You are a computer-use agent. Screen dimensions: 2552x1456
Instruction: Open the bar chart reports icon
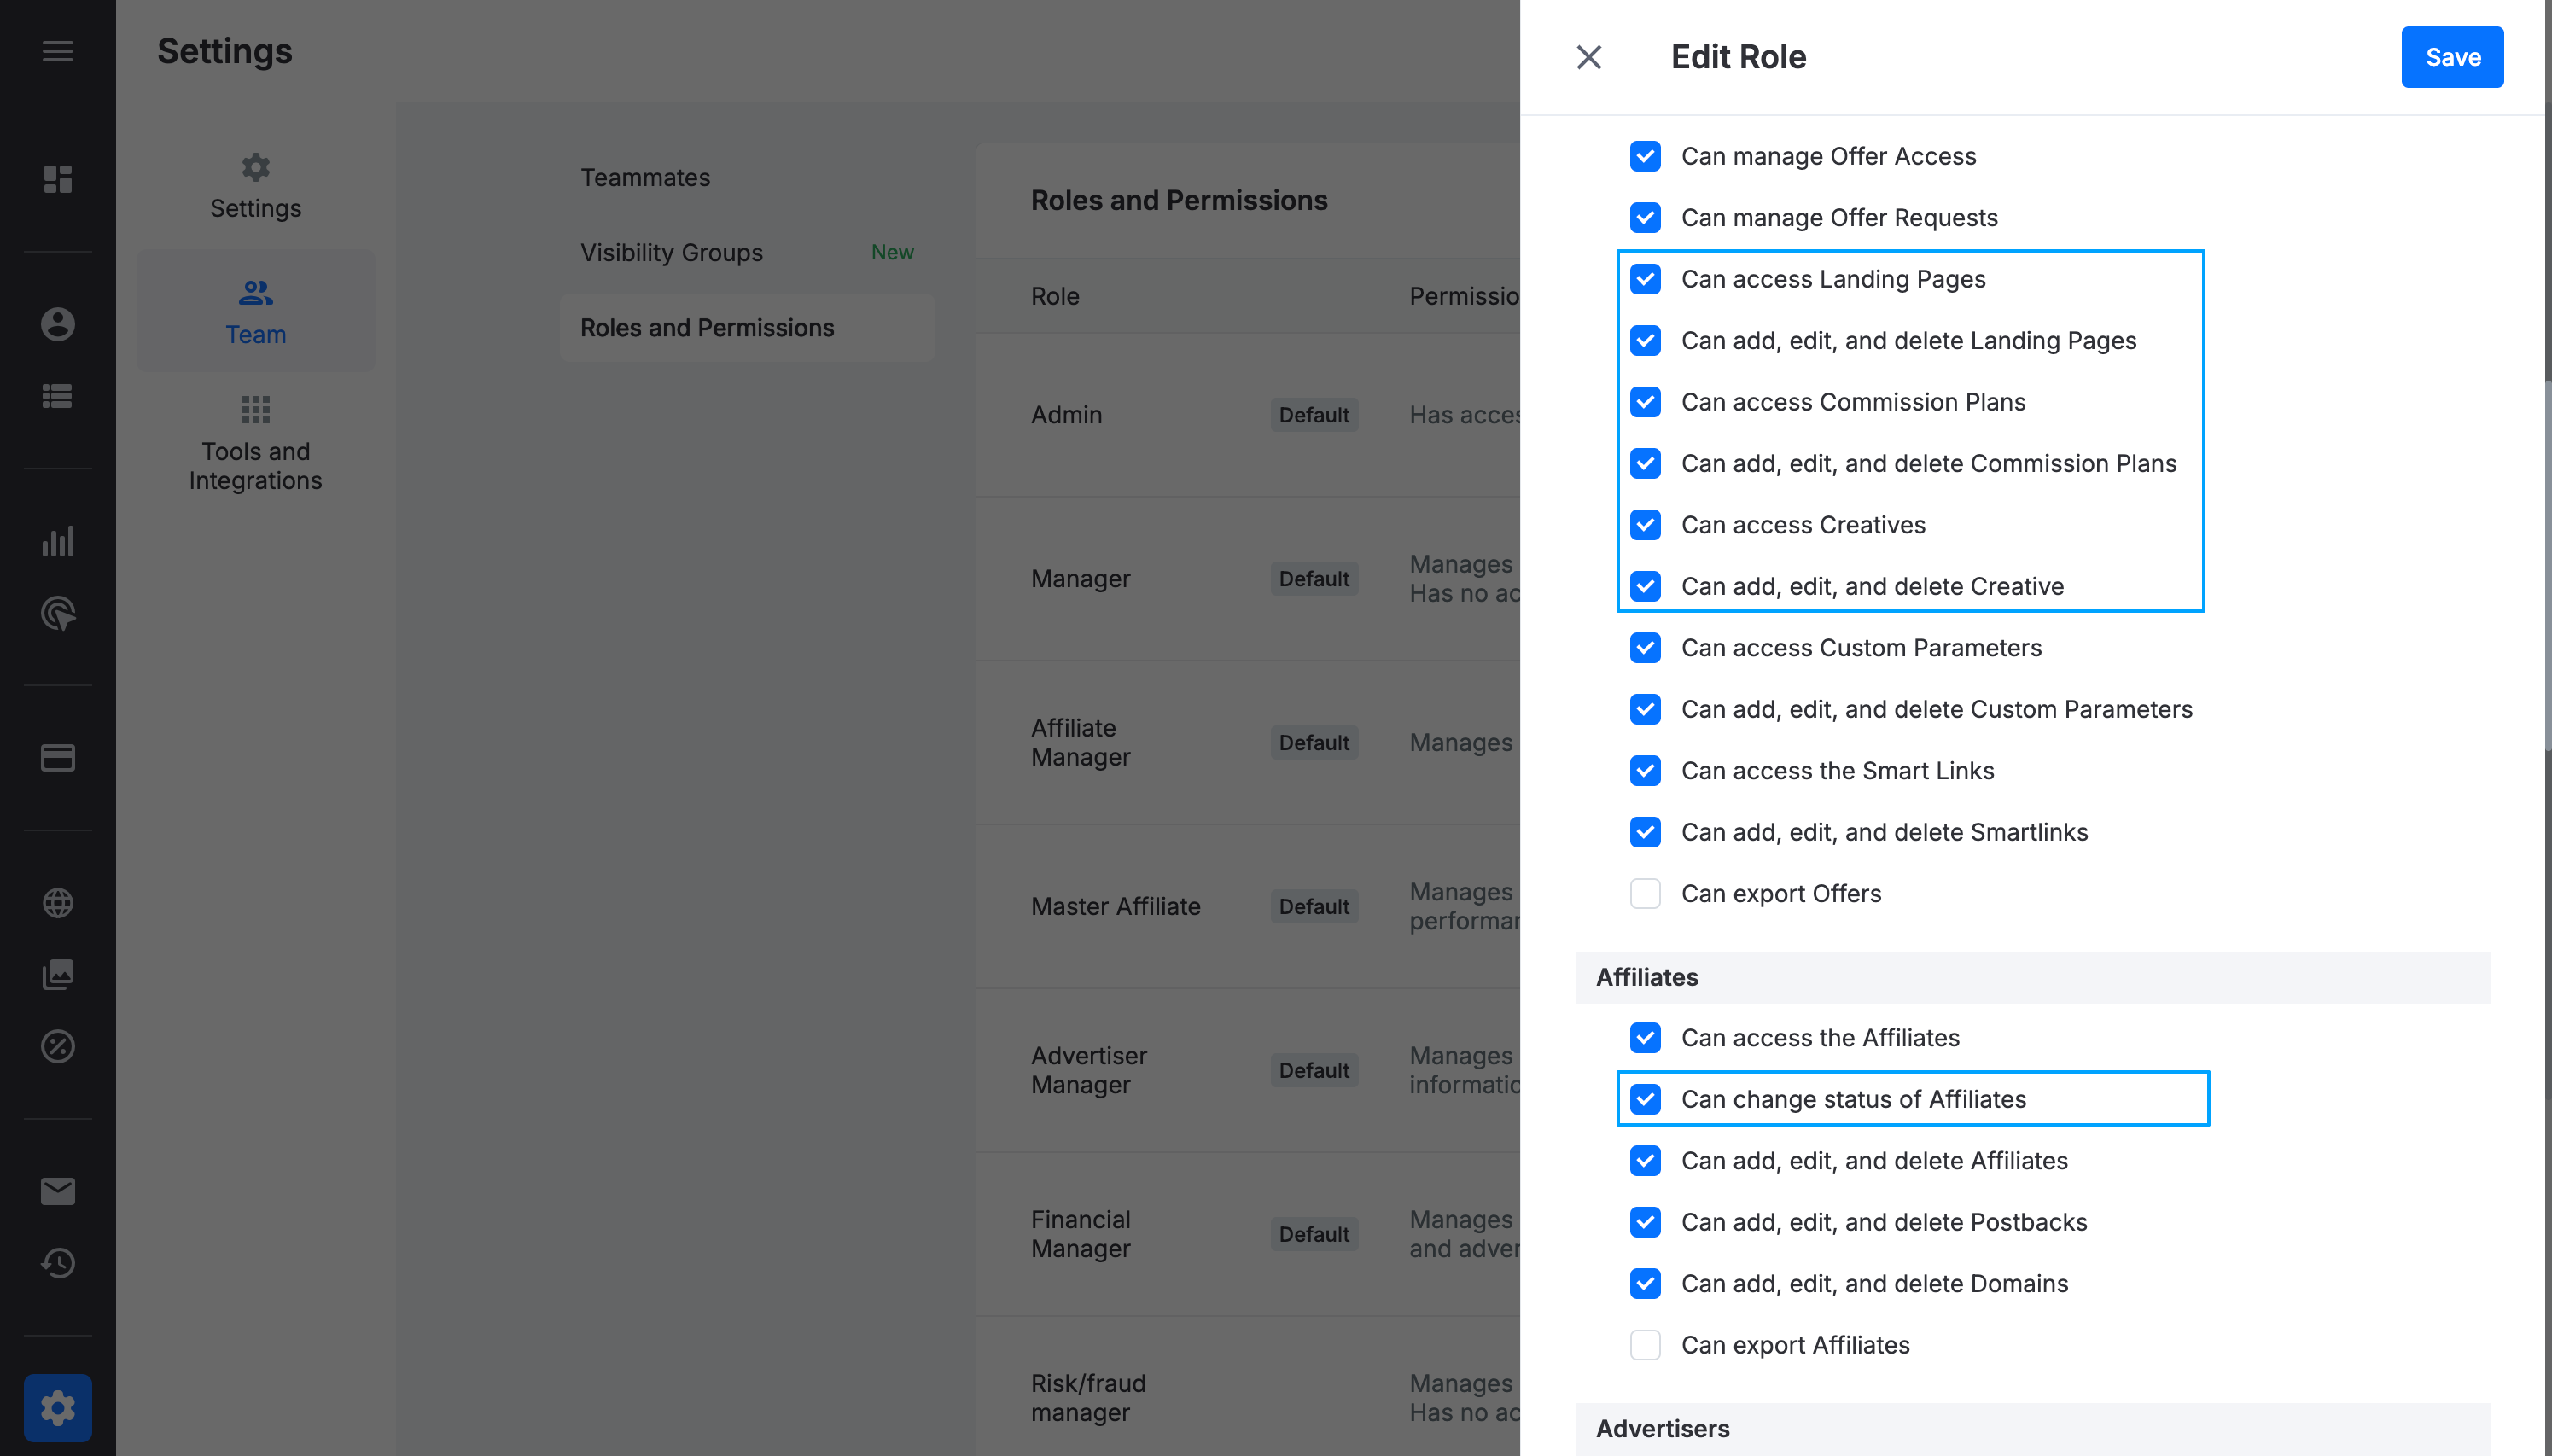[x=58, y=541]
